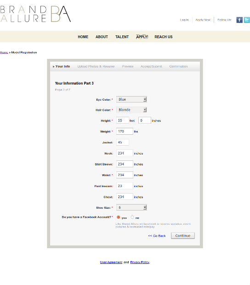Open the Eye Color dropdown
Screen dimensions: 250x285
[131, 99]
